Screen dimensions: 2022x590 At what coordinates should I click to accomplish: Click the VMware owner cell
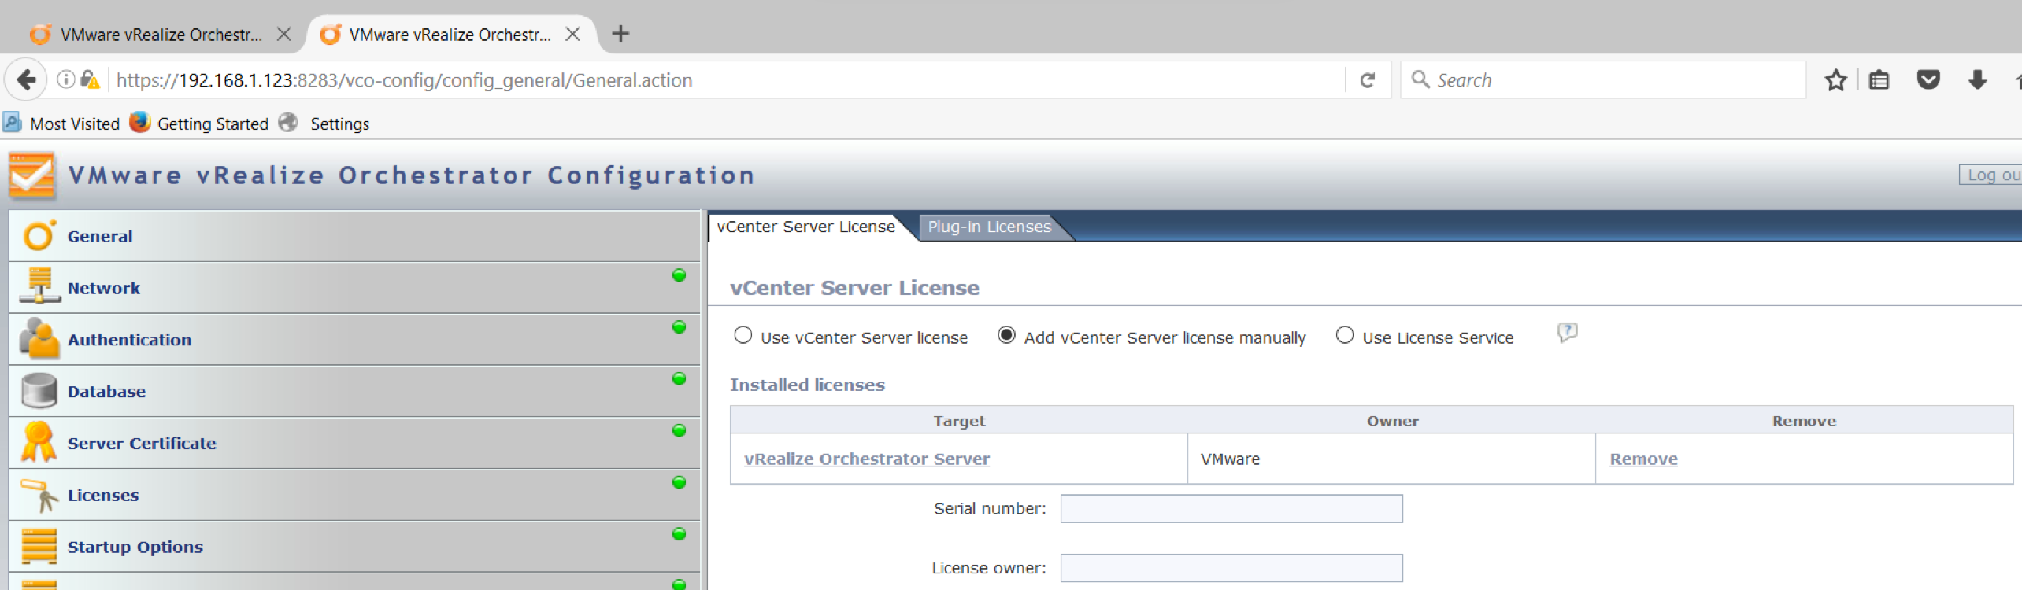point(1392,459)
